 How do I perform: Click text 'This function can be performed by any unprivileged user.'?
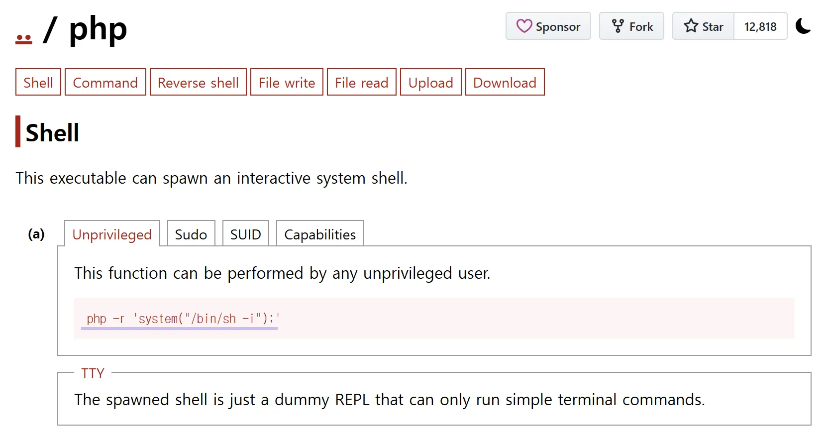point(282,273)
